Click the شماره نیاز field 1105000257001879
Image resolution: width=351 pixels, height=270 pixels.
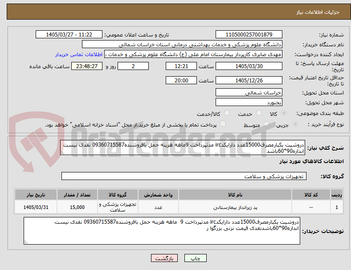[x=249, y=34]
